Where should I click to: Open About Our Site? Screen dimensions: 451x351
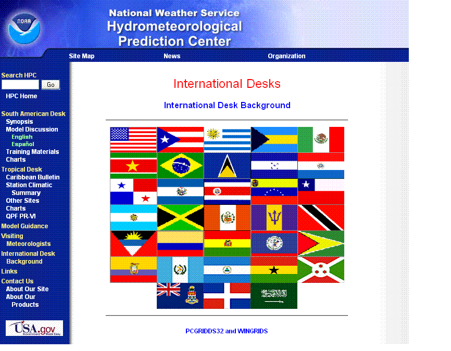27,289
